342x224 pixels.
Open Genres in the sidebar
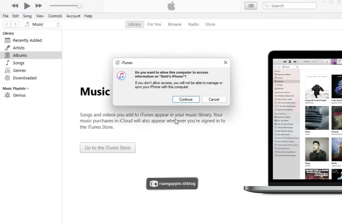pos(19,70)
